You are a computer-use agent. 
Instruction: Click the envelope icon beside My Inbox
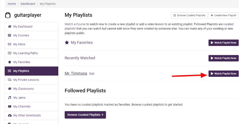click(9, 44)
